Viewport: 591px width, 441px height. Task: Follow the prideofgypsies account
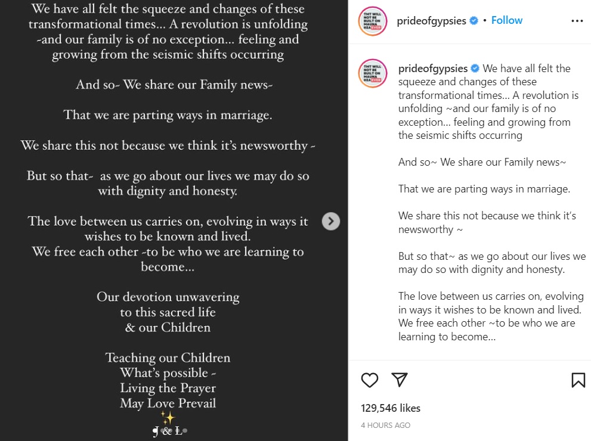[507, 20]
